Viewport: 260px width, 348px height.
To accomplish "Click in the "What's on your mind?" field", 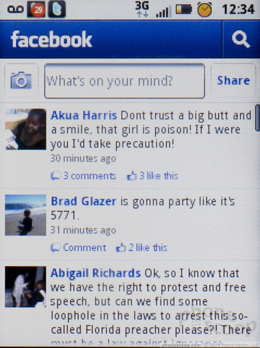I will (125, 81).
